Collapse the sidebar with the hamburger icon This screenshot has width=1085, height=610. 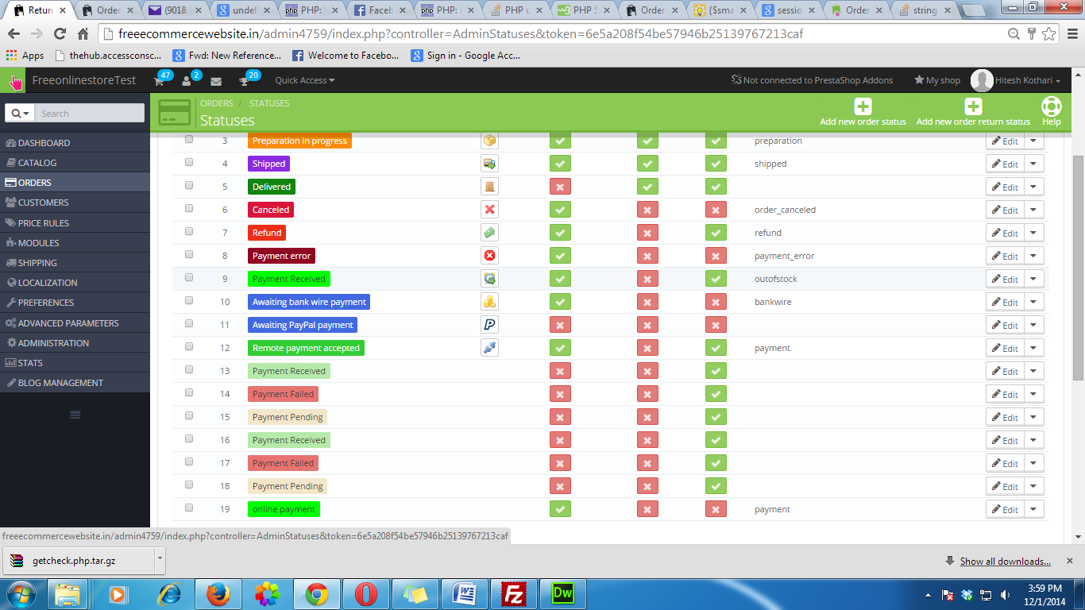tap(75, 415)
